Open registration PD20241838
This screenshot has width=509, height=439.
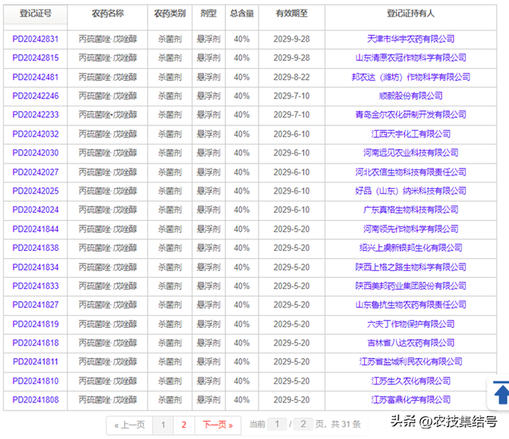(x=35, y=248)
